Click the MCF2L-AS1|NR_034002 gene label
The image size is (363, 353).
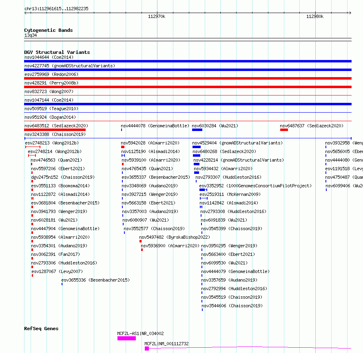click(x=141, y=333)
